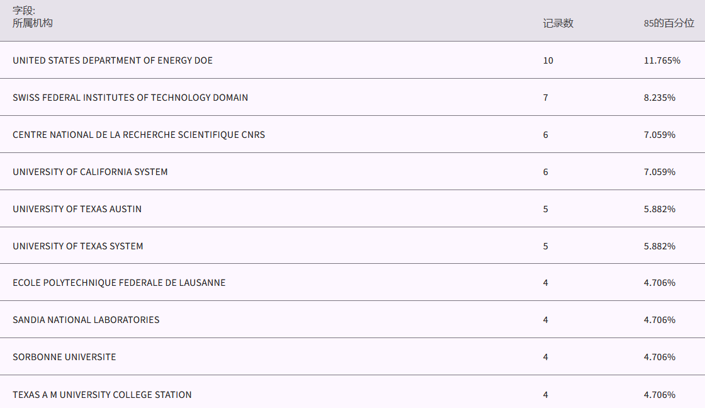
Task: Click Sorbonne Universite entry
Action: click(64, 357)
